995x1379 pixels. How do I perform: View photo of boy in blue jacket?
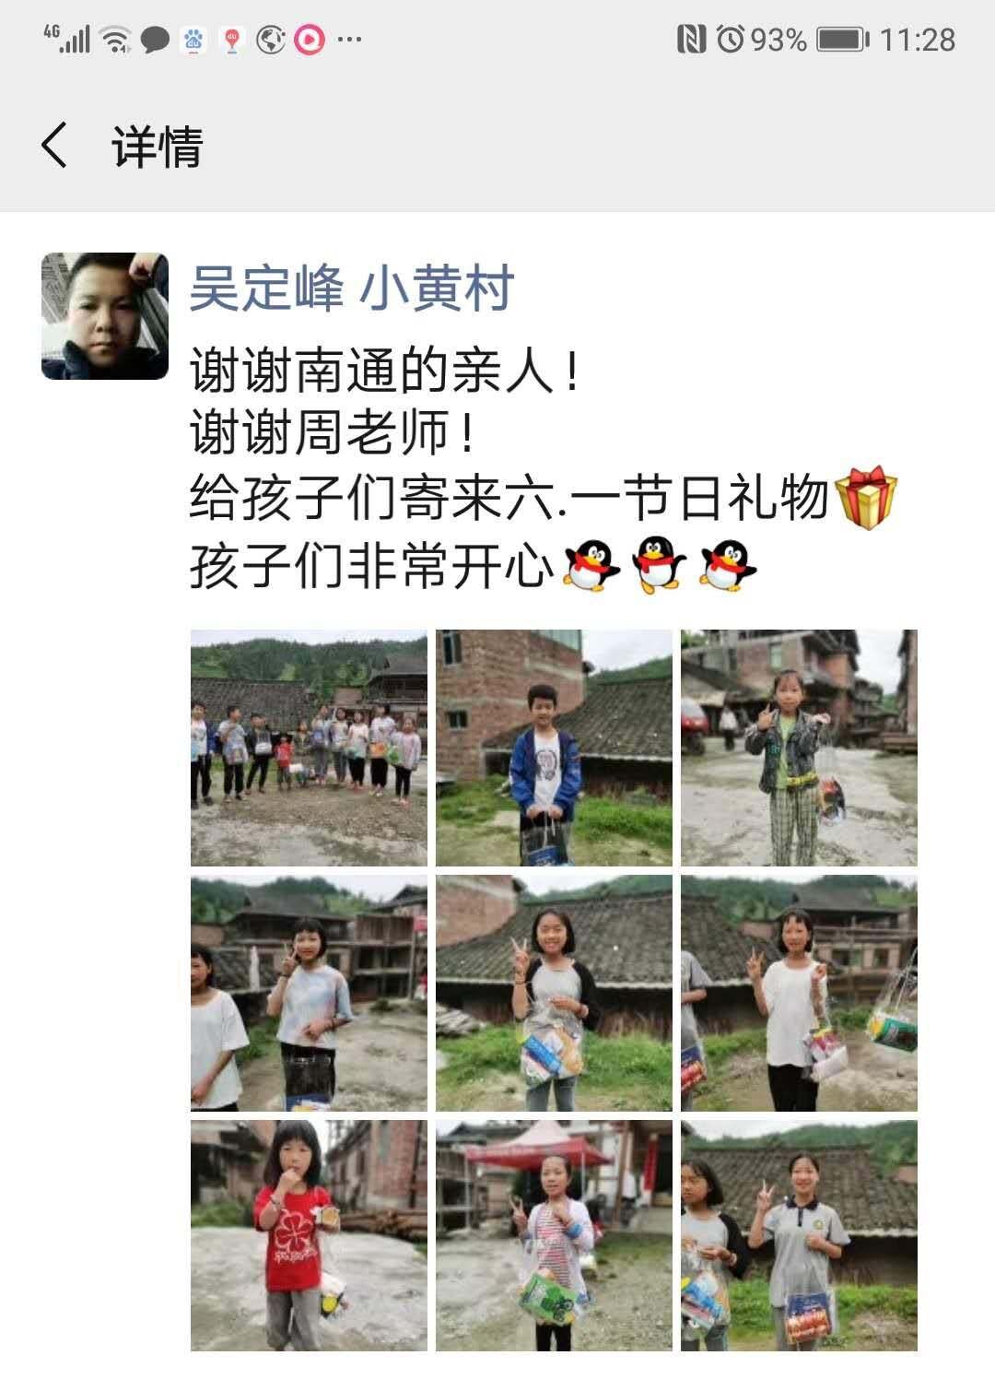pyautogui.click(x=554, y=748)
